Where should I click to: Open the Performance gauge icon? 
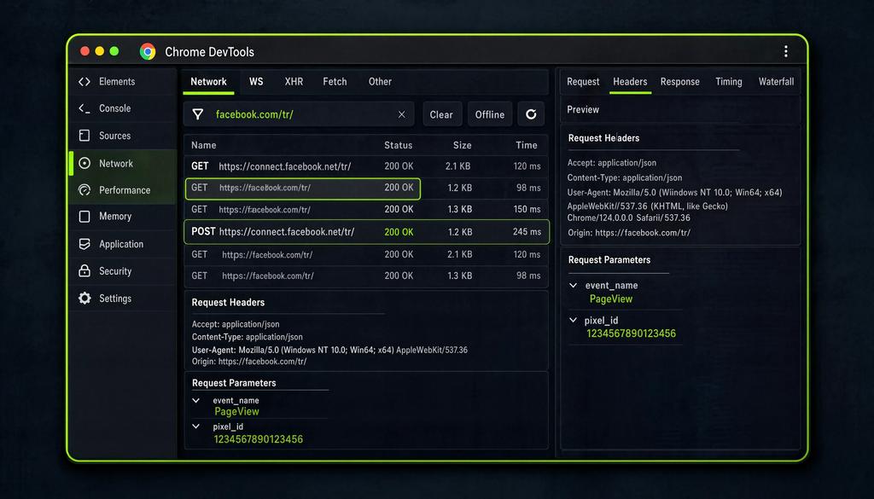point(84,190)
